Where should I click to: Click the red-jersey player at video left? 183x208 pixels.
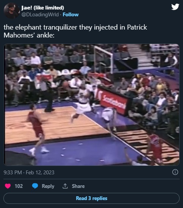(x=37, y=129)
